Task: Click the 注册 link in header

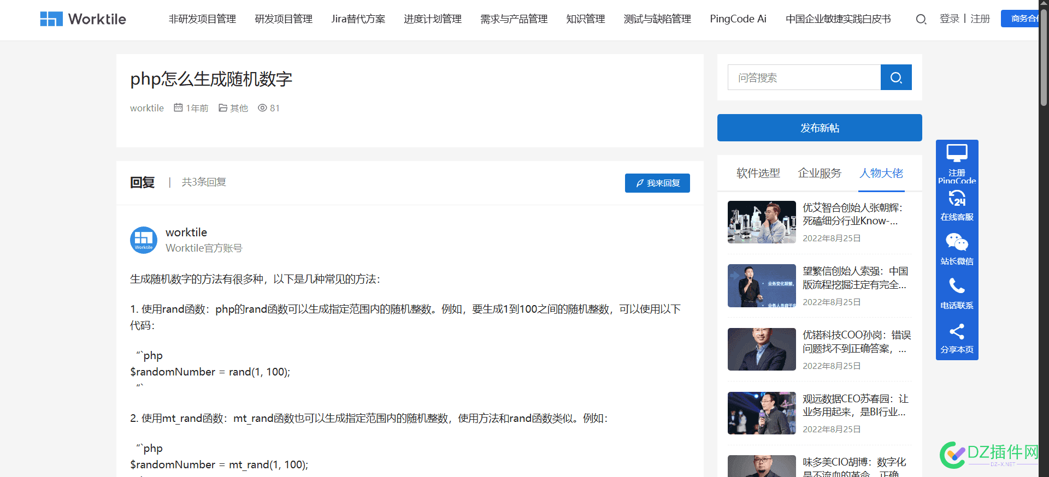Action: click(x=980, y=19)
